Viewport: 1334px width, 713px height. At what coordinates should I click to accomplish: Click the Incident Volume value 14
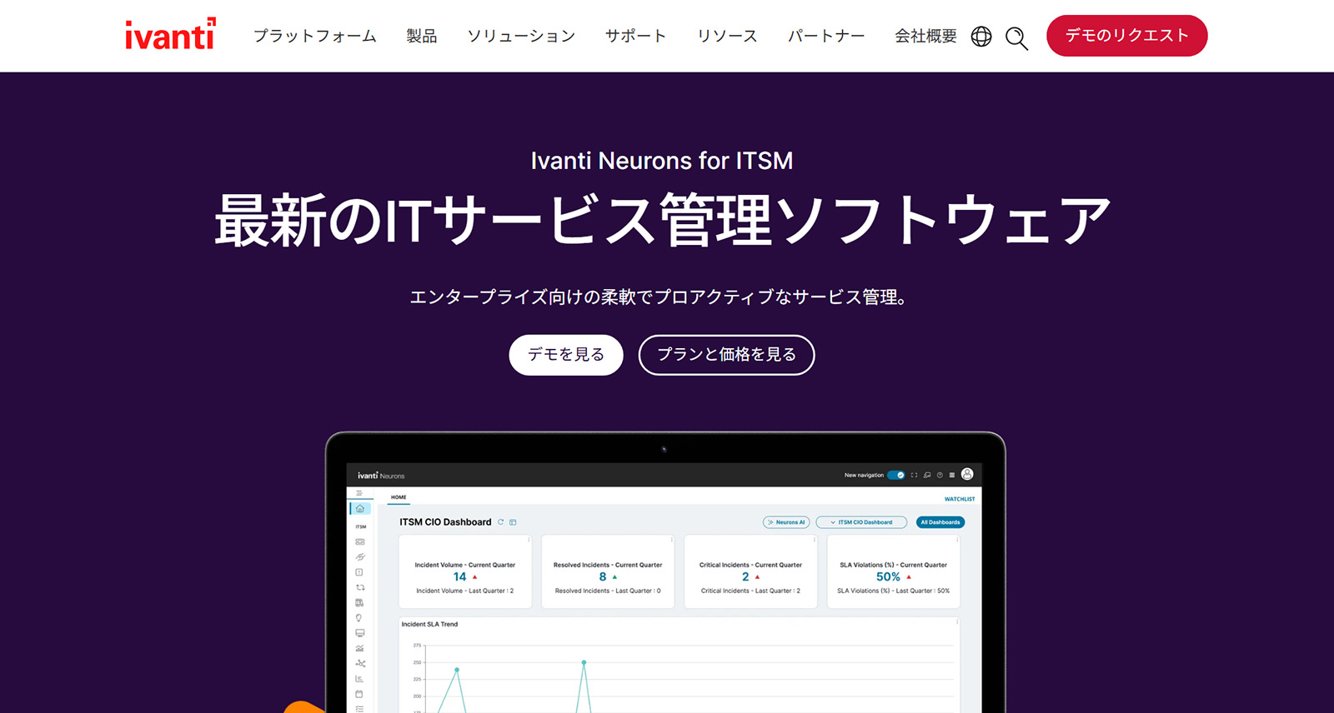459,576
